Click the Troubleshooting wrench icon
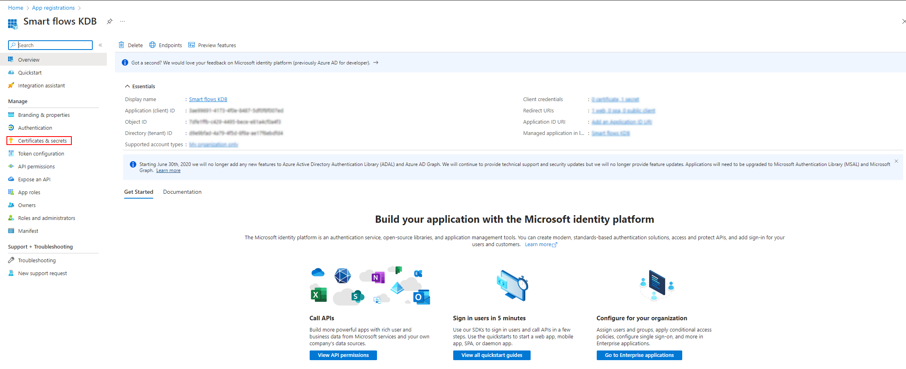 (11, 260)
